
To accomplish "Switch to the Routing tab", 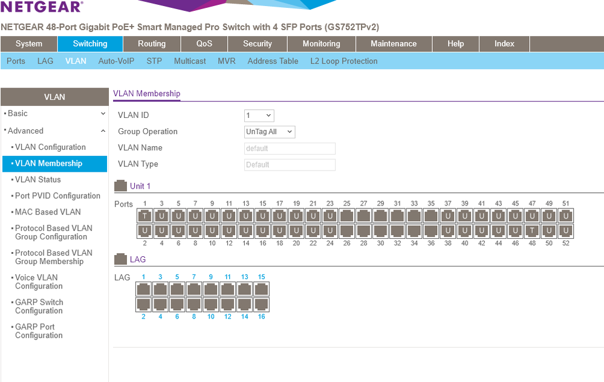I will pyautogui.click(x=152, y=44).
